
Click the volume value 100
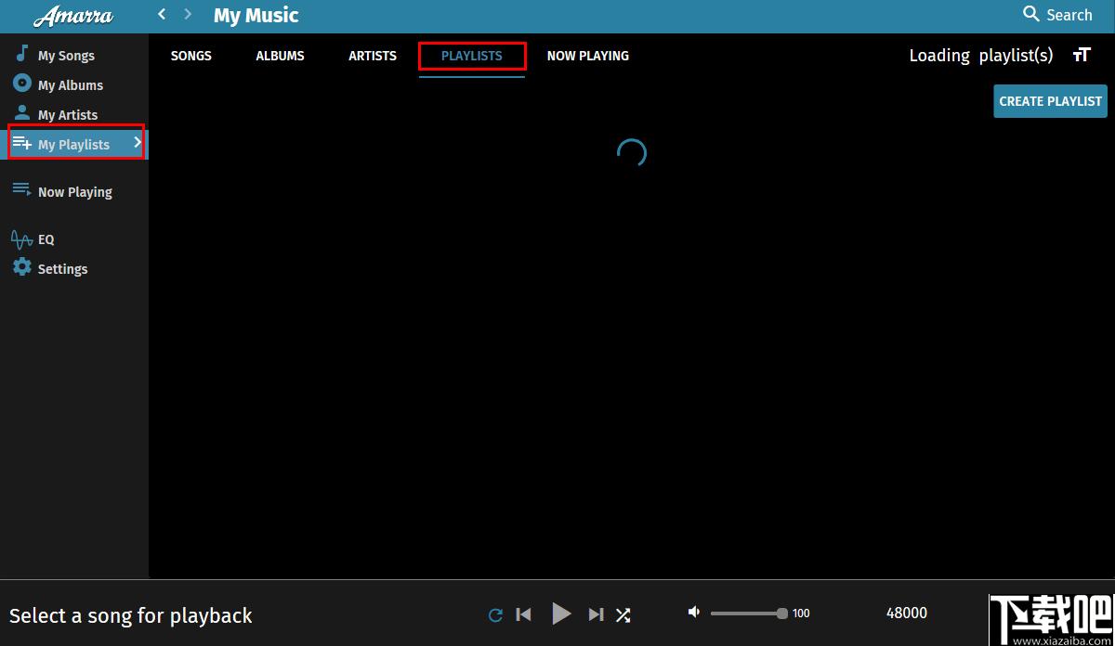point(801,613)
